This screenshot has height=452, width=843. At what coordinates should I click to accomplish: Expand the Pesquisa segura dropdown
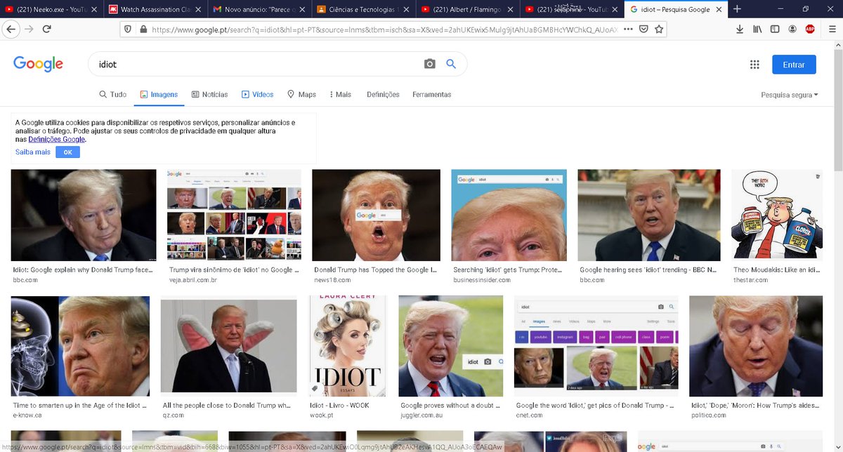click(x=790, y=95)
